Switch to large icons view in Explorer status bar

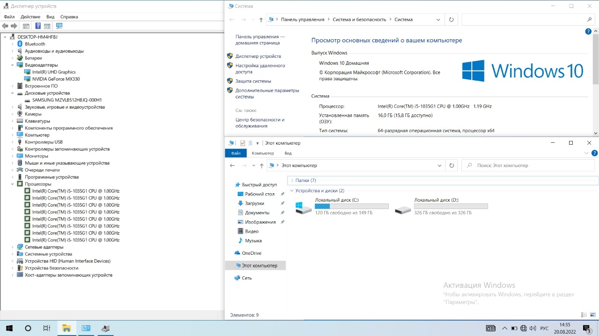click(592, 315)
